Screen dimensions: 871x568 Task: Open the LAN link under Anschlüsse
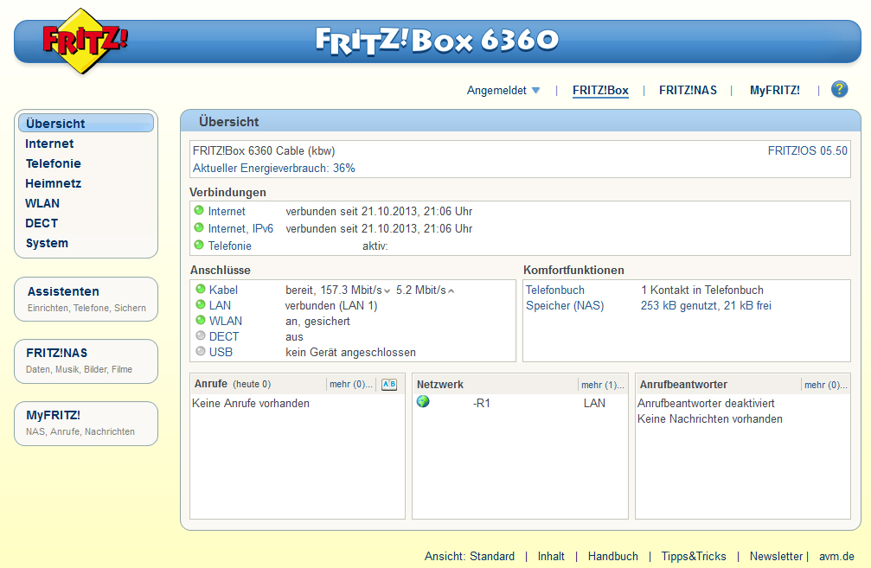[x=220, y=305]
